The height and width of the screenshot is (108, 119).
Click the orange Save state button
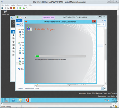[14, 8]
